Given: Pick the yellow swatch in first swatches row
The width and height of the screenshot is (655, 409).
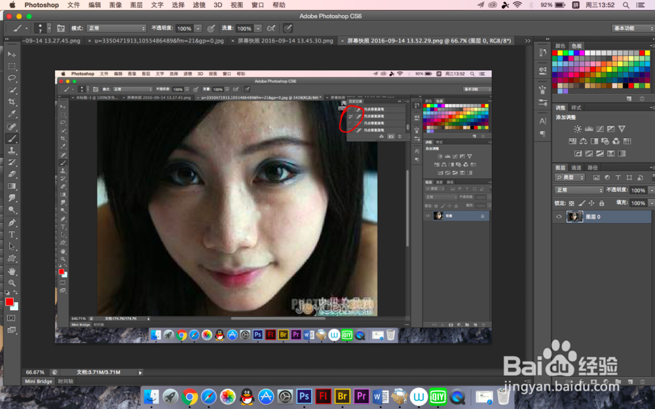Looking at the screenshot, I should coord(560,53).
